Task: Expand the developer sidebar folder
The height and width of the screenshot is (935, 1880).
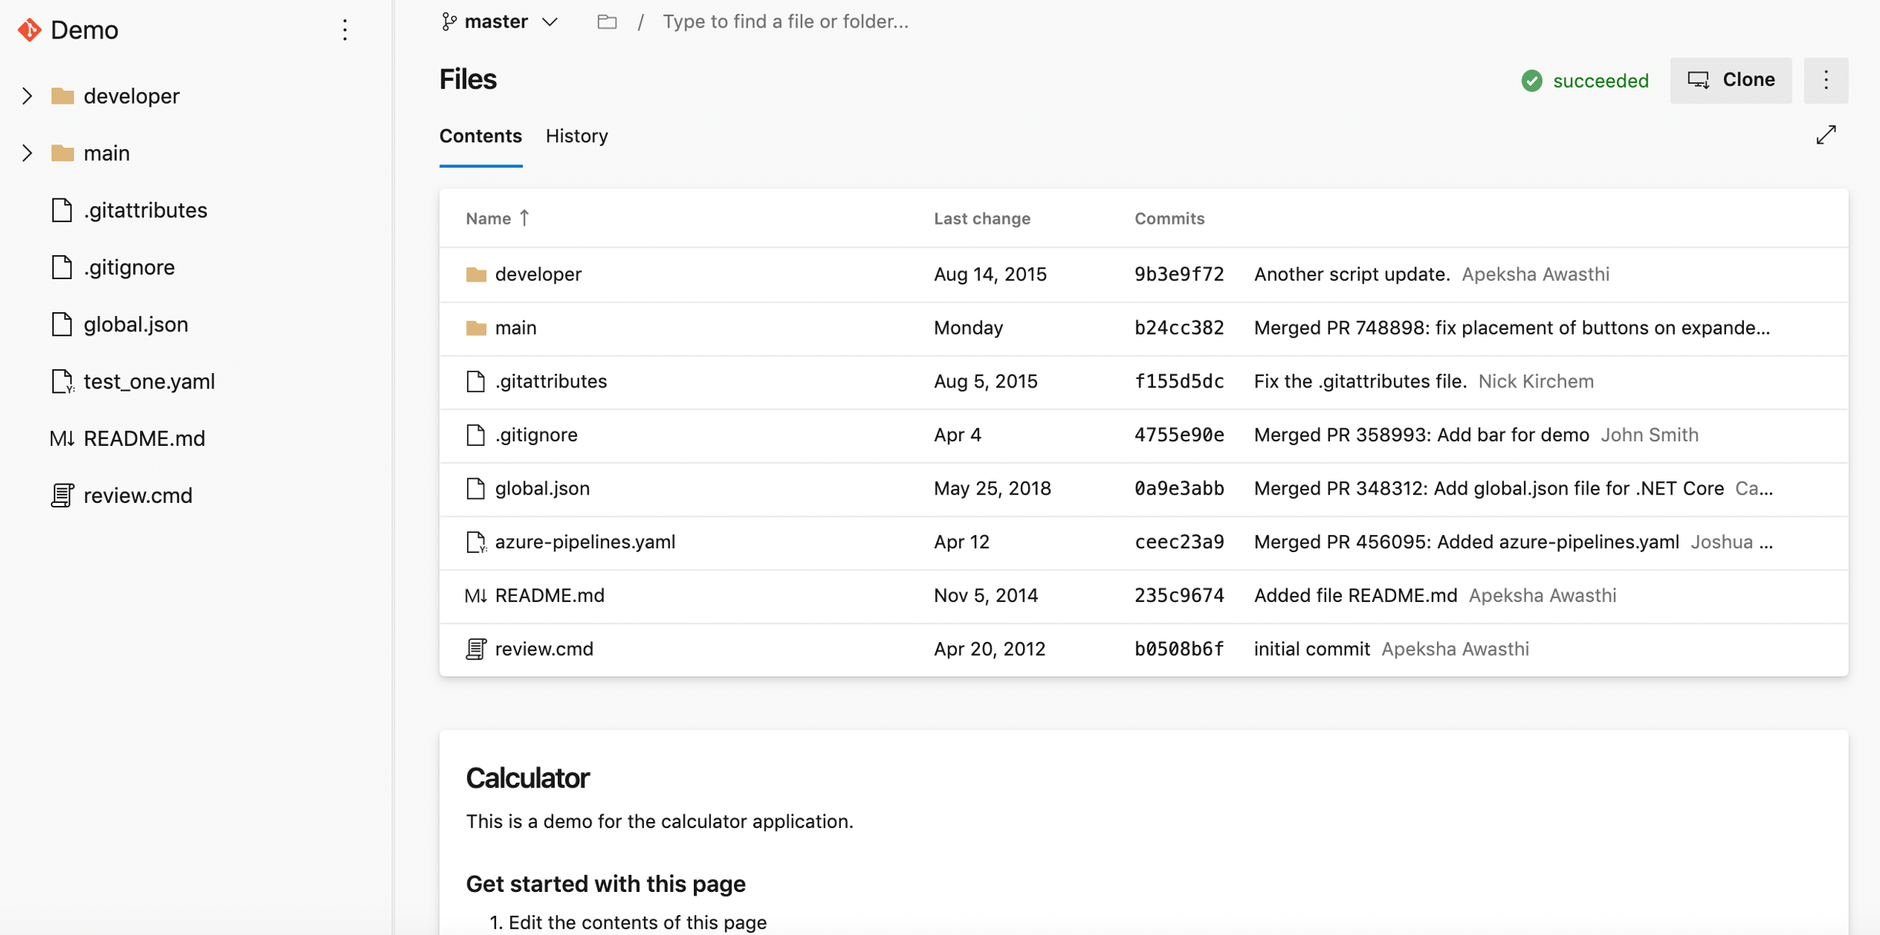Action: pyautogui.click(x=26, y=96)
